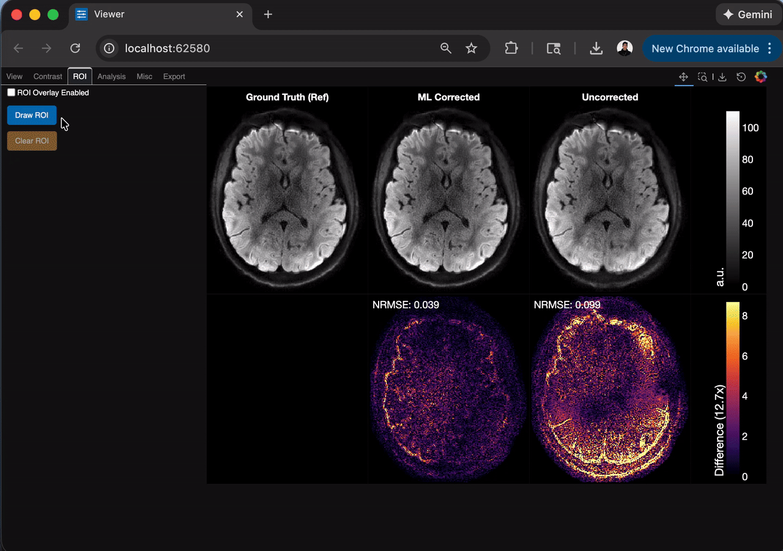Viewport: 783px width, 551px height.
Task: Click the plot Save download icon
Action: coord(722,77)
